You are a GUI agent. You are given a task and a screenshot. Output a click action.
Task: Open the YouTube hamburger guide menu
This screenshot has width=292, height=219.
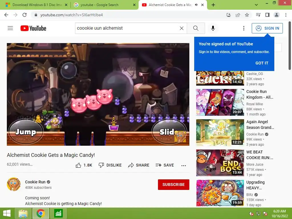[10, 28]
